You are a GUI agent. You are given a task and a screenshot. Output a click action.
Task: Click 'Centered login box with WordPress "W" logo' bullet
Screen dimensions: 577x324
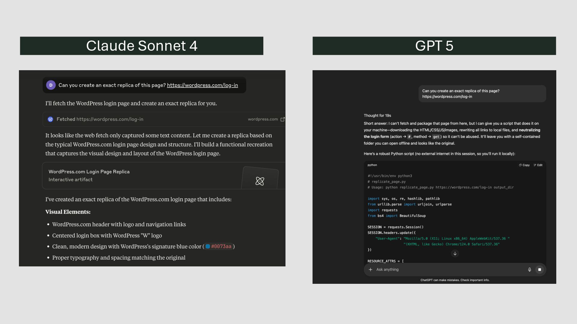pos(107,235)
